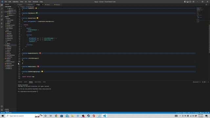The image size is (210, 118).
Task: Maximize the terminal panel size
Action: pos(207,82)
